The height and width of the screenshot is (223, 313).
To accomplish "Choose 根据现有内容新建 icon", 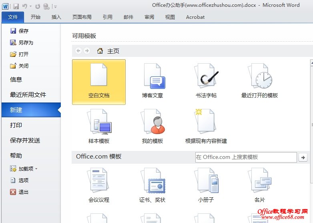I will [205, 122].
